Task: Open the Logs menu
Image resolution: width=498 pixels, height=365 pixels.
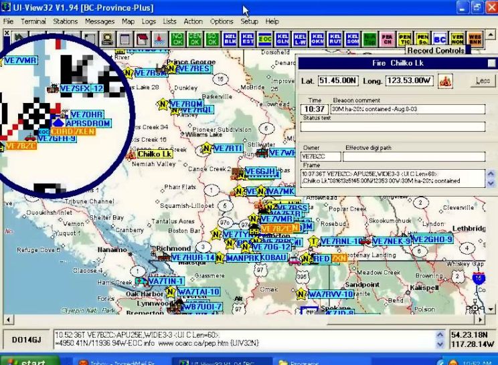Action: click(x=149, y=21)
